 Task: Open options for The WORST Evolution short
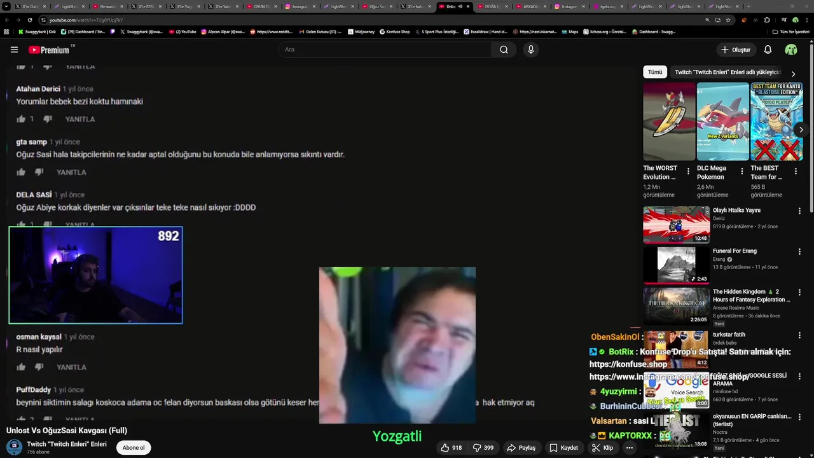tap(688, 171)
